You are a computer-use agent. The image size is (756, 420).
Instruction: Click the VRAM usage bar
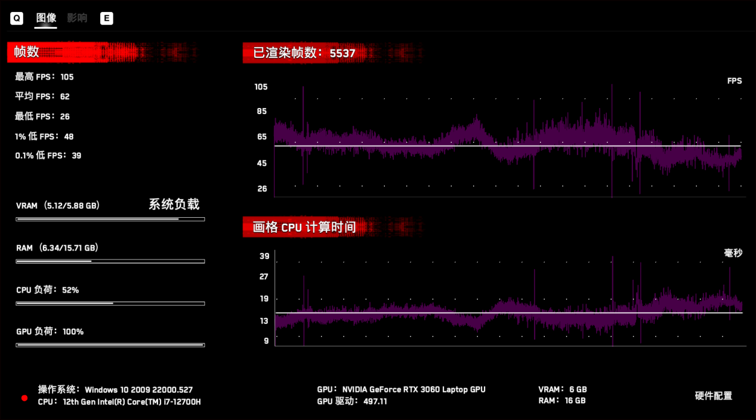110,219
